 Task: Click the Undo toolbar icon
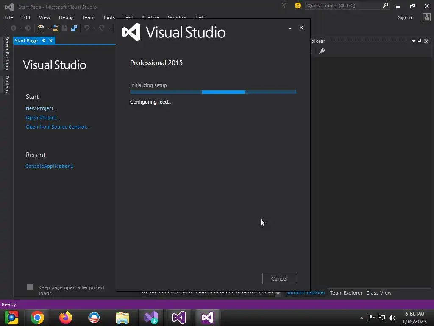click(87, 28)
